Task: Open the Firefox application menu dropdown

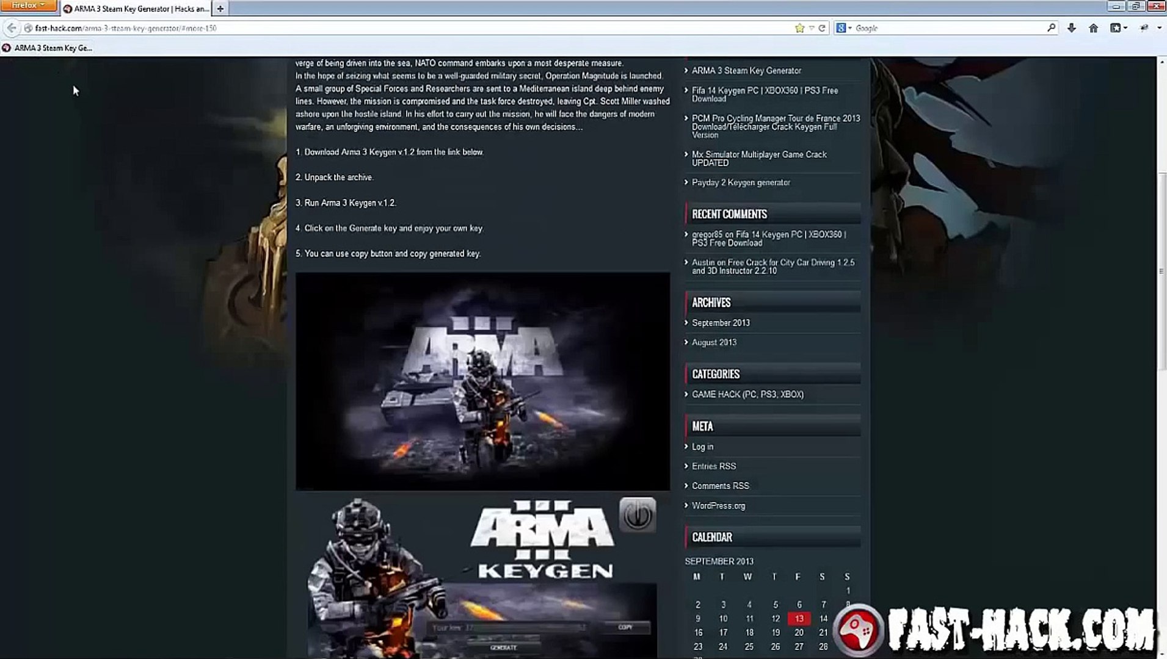Action: [28, 5]
